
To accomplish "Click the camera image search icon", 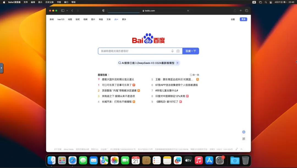I will coord(178,51).
